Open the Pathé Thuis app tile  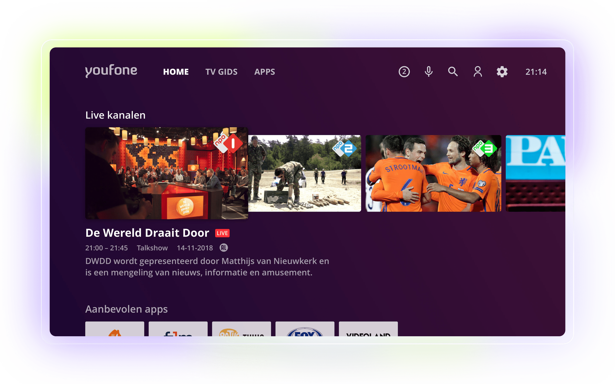coord(241,329)
